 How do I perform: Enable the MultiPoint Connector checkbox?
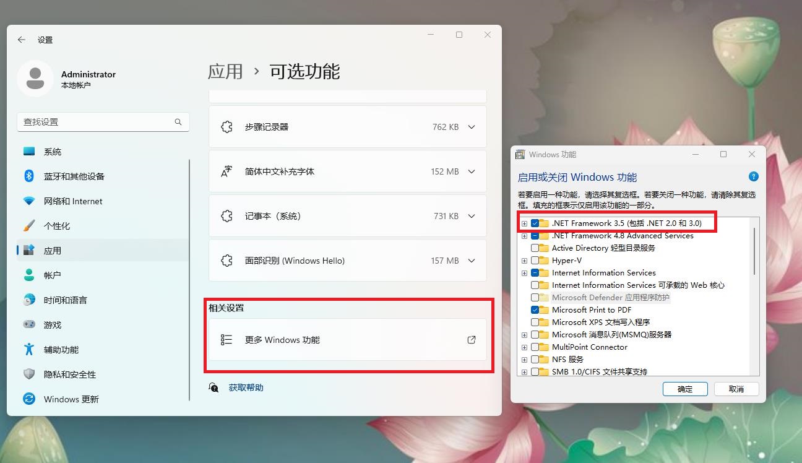(x=535, y=347)
